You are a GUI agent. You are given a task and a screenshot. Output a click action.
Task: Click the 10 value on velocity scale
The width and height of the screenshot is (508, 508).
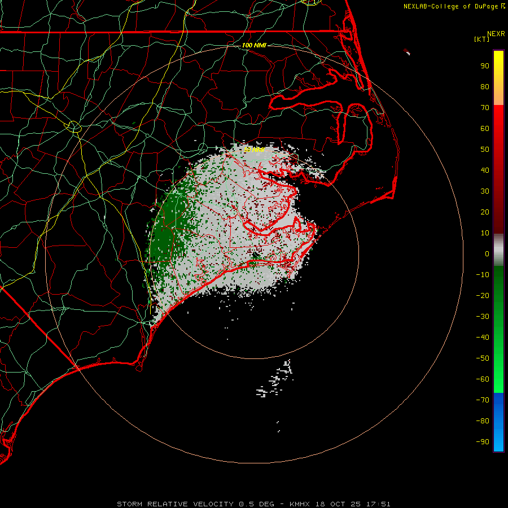click(x=485, y=233)
